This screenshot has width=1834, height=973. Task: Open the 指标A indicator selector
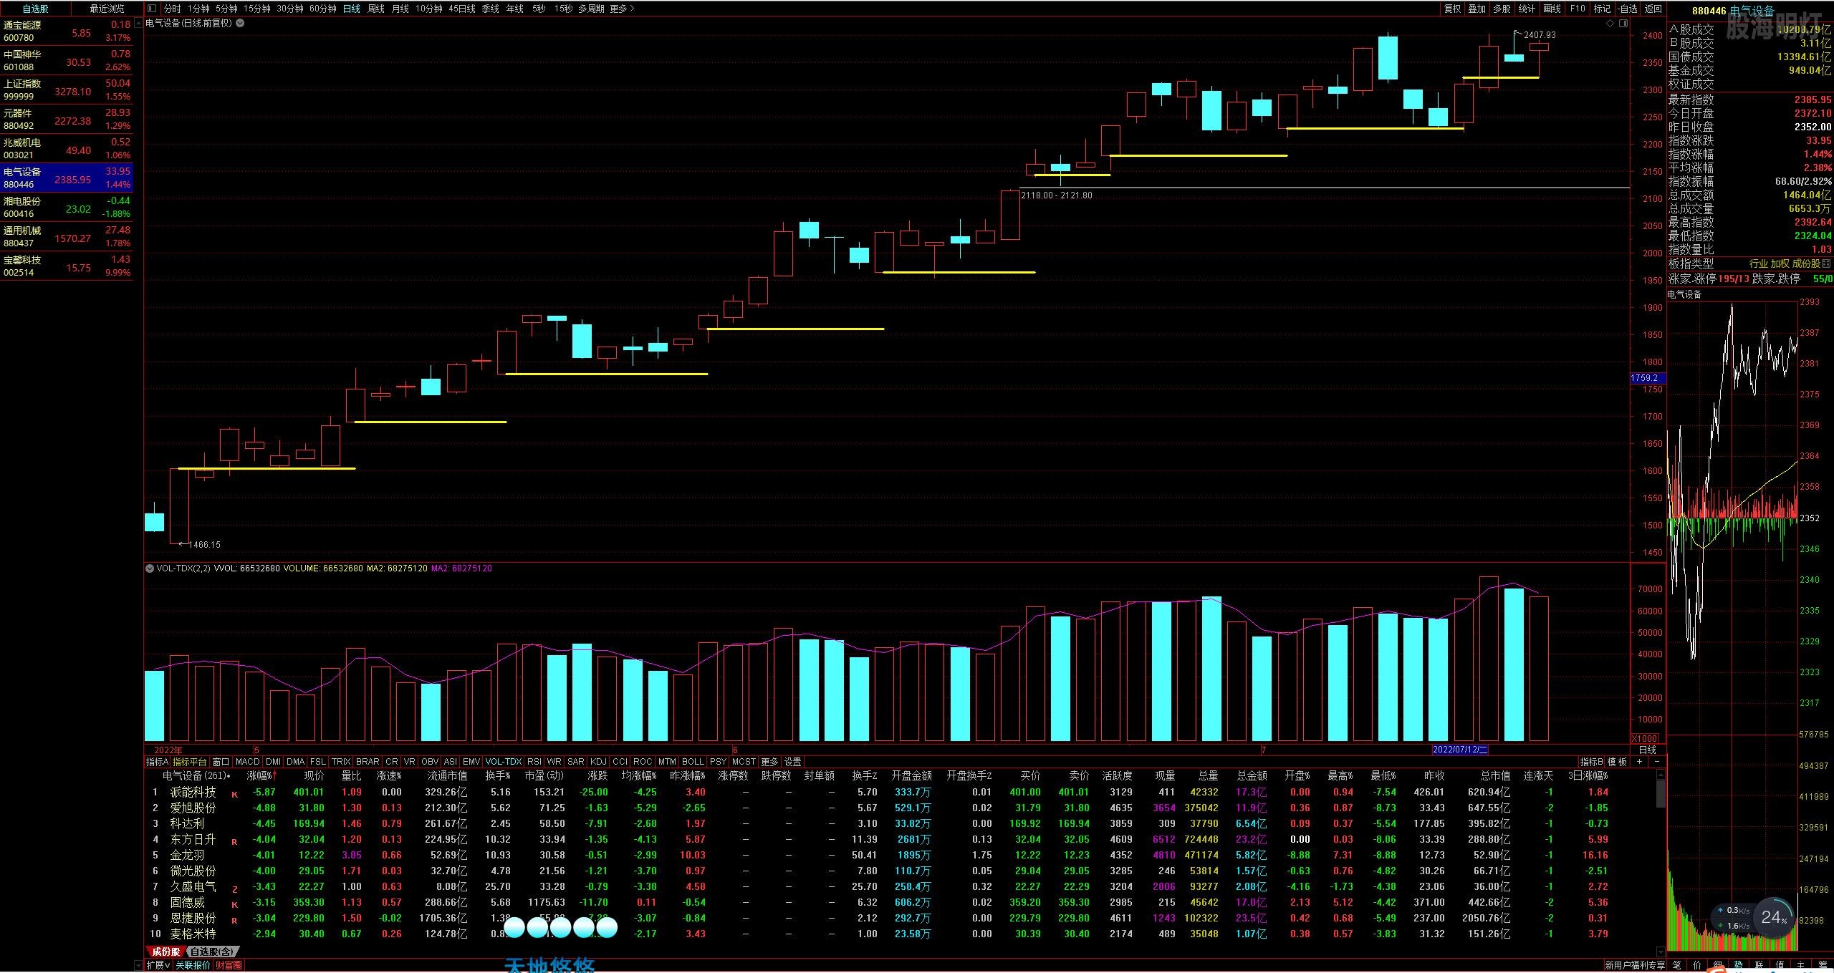[157, 762]
